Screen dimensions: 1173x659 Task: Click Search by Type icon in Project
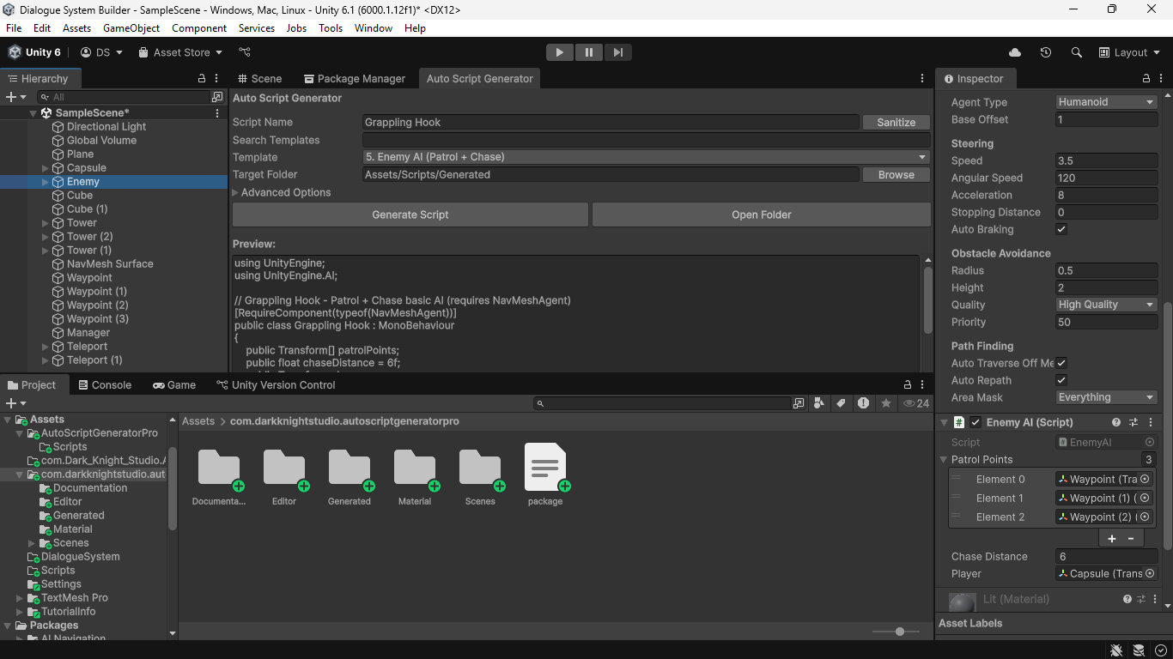[818, 403]
